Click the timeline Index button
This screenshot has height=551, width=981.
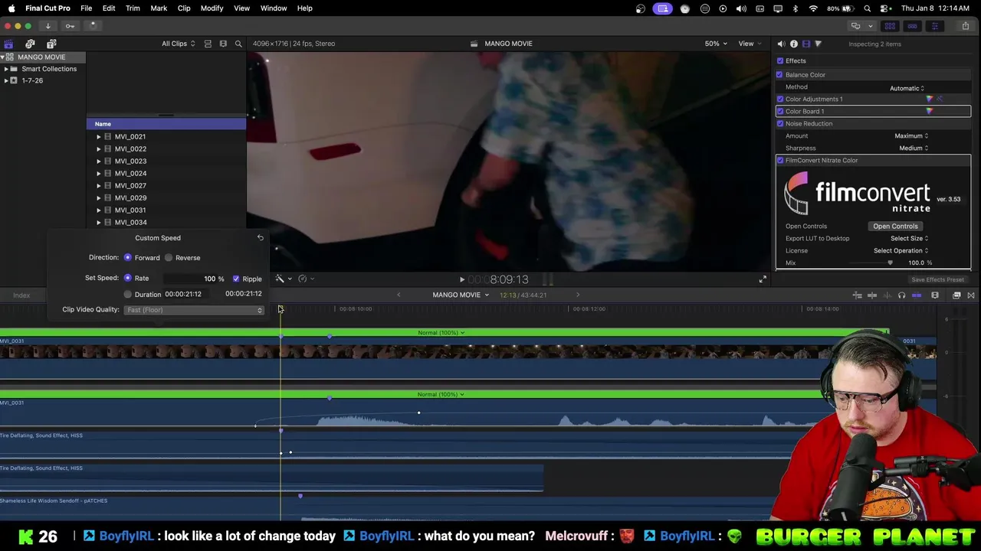(21, 295)
